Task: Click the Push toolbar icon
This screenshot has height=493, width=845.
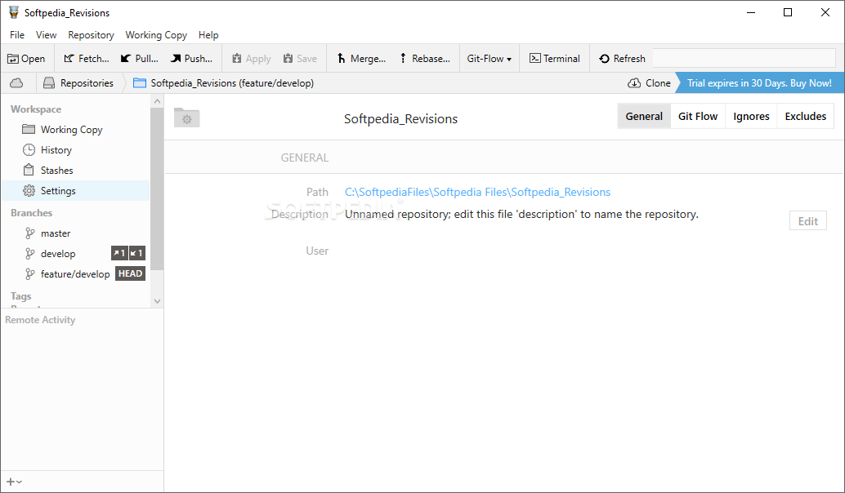Action: [176, 59]
